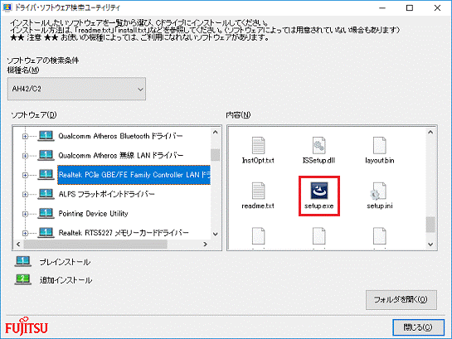
Task: Open the 機種名 model dropdown AH42/C2
Action: click(x=76, y=89)
